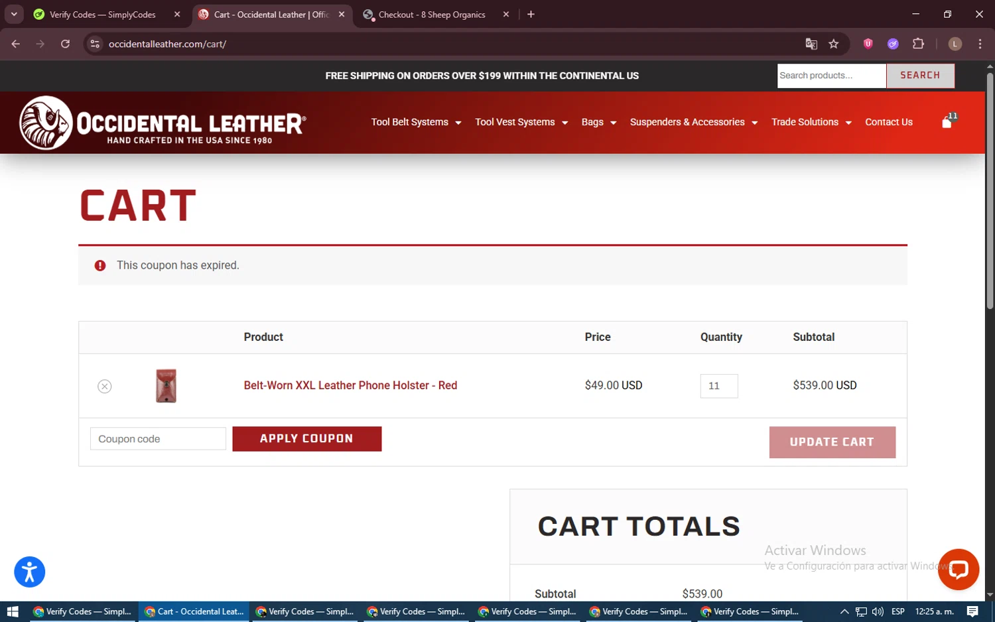Click the browser forward arrow
The width and height of the screenshot is (995, 622).
pos(40,44)
